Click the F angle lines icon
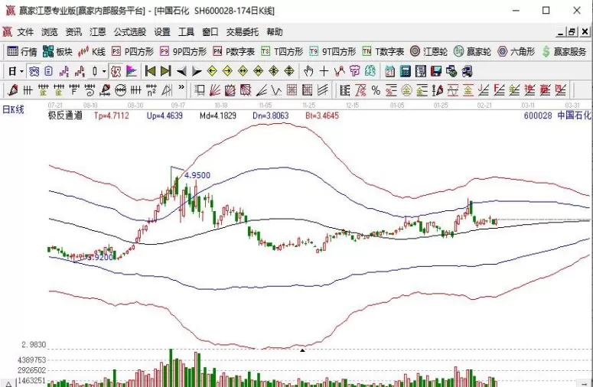 coord(499,90)
